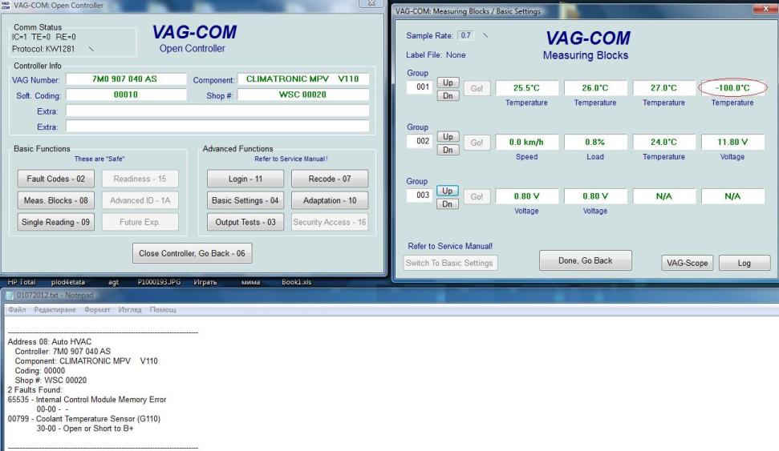
Task: Decrease Group 002 with Dn button
Action: coord(448,150)
